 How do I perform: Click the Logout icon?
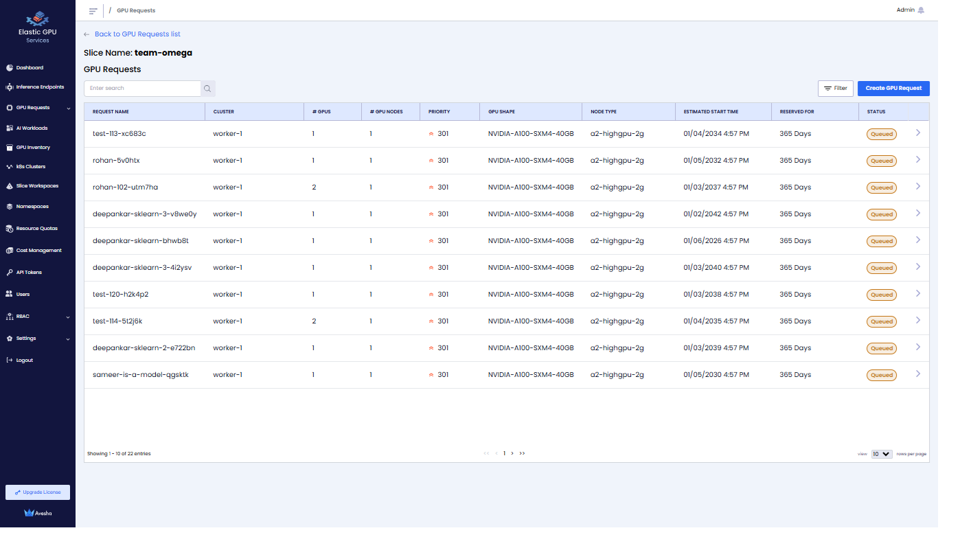(10, 361)
